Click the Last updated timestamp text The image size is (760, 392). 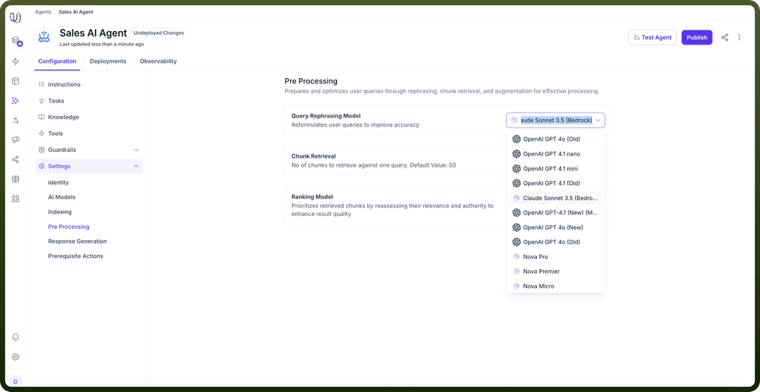coord(101,44)
